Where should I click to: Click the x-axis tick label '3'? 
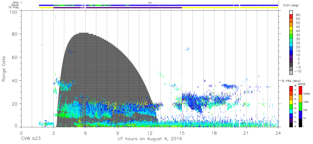pos(53,133)
